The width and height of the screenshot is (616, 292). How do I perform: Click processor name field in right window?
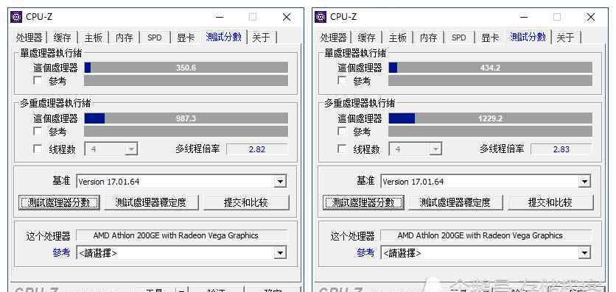[486, 235]
